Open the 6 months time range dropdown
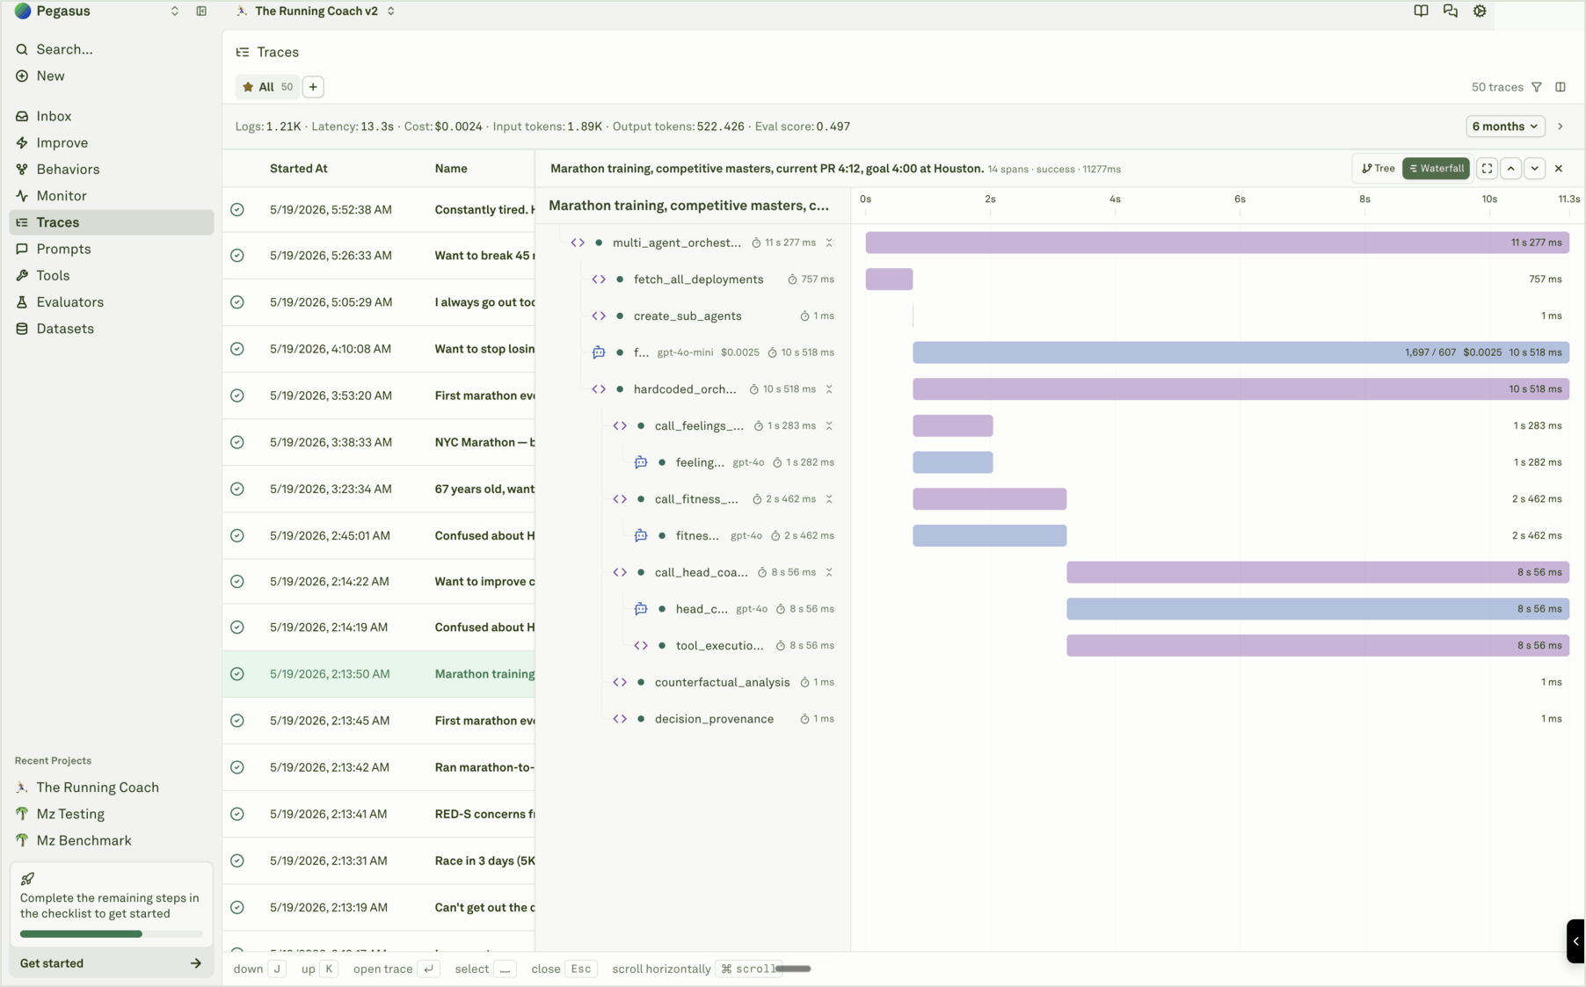Viewport: 1586px width, 987px height. point(1505,127)
